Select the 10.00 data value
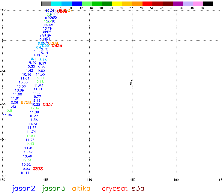This screenshot has height=195, width=222. click(21, 86)
